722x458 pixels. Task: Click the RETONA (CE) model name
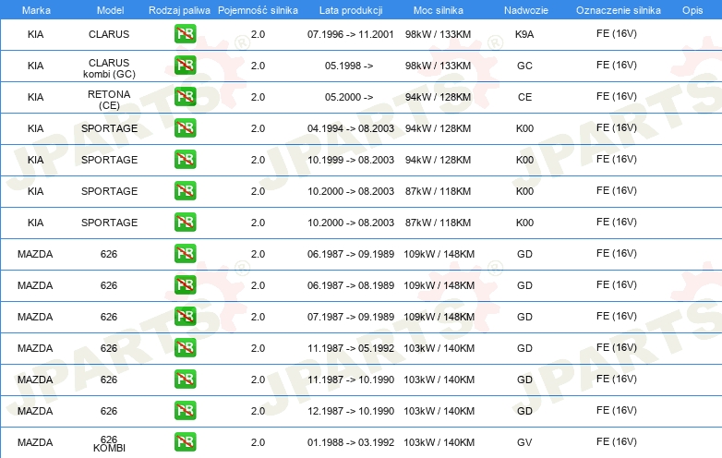pyautogui.click(x=109, y=99)
